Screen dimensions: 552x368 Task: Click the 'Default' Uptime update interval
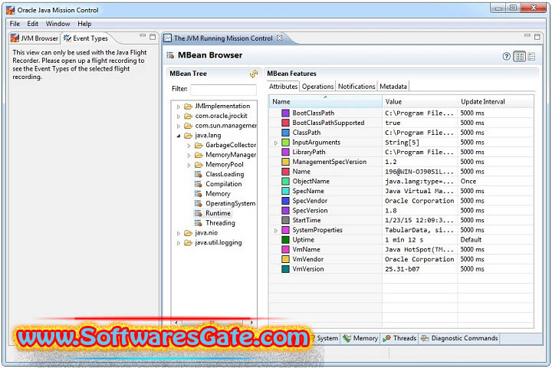tap(471, 240)
